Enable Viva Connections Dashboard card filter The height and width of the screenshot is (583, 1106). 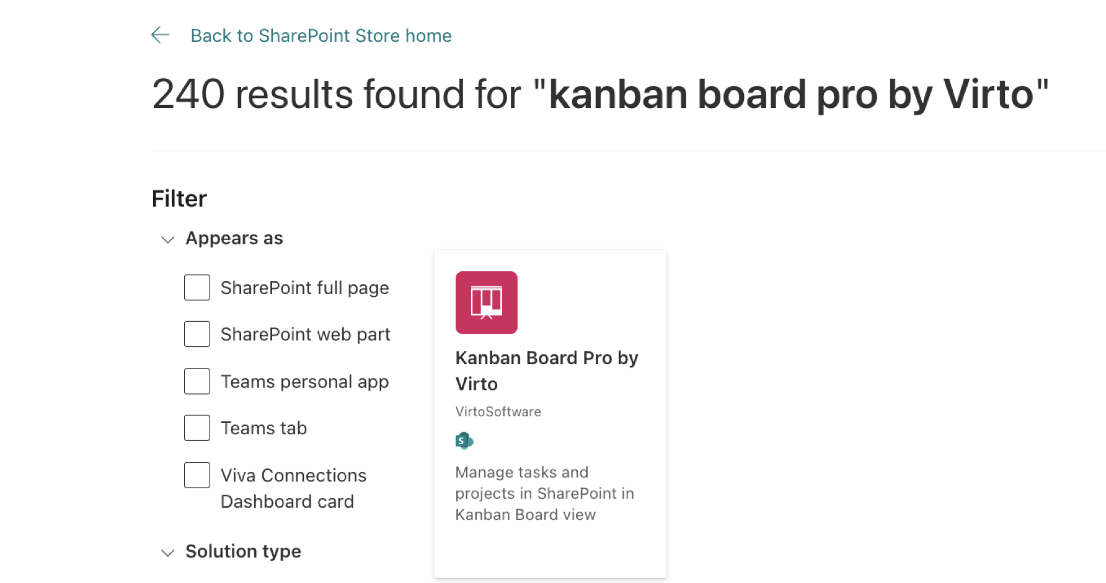tap(197, 474)
